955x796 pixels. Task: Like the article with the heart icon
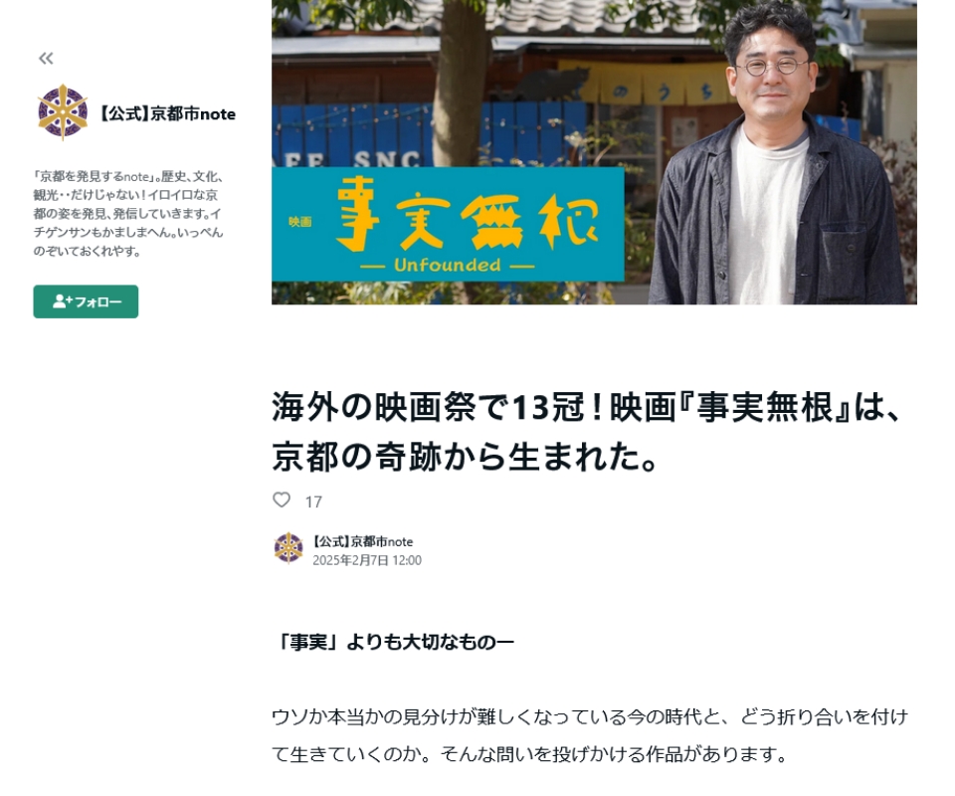click(282, 500)
